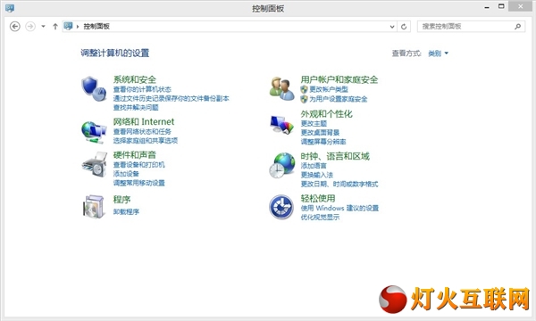
Task: Click 调整常用移动设置 link
Action: click(138, 183)
